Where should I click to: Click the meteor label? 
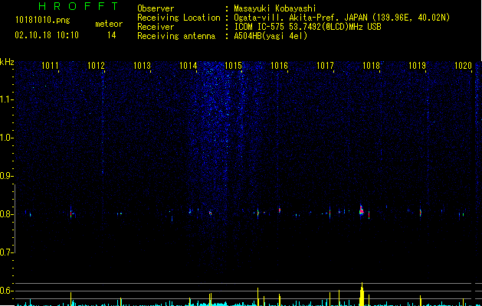click(109, 24)
